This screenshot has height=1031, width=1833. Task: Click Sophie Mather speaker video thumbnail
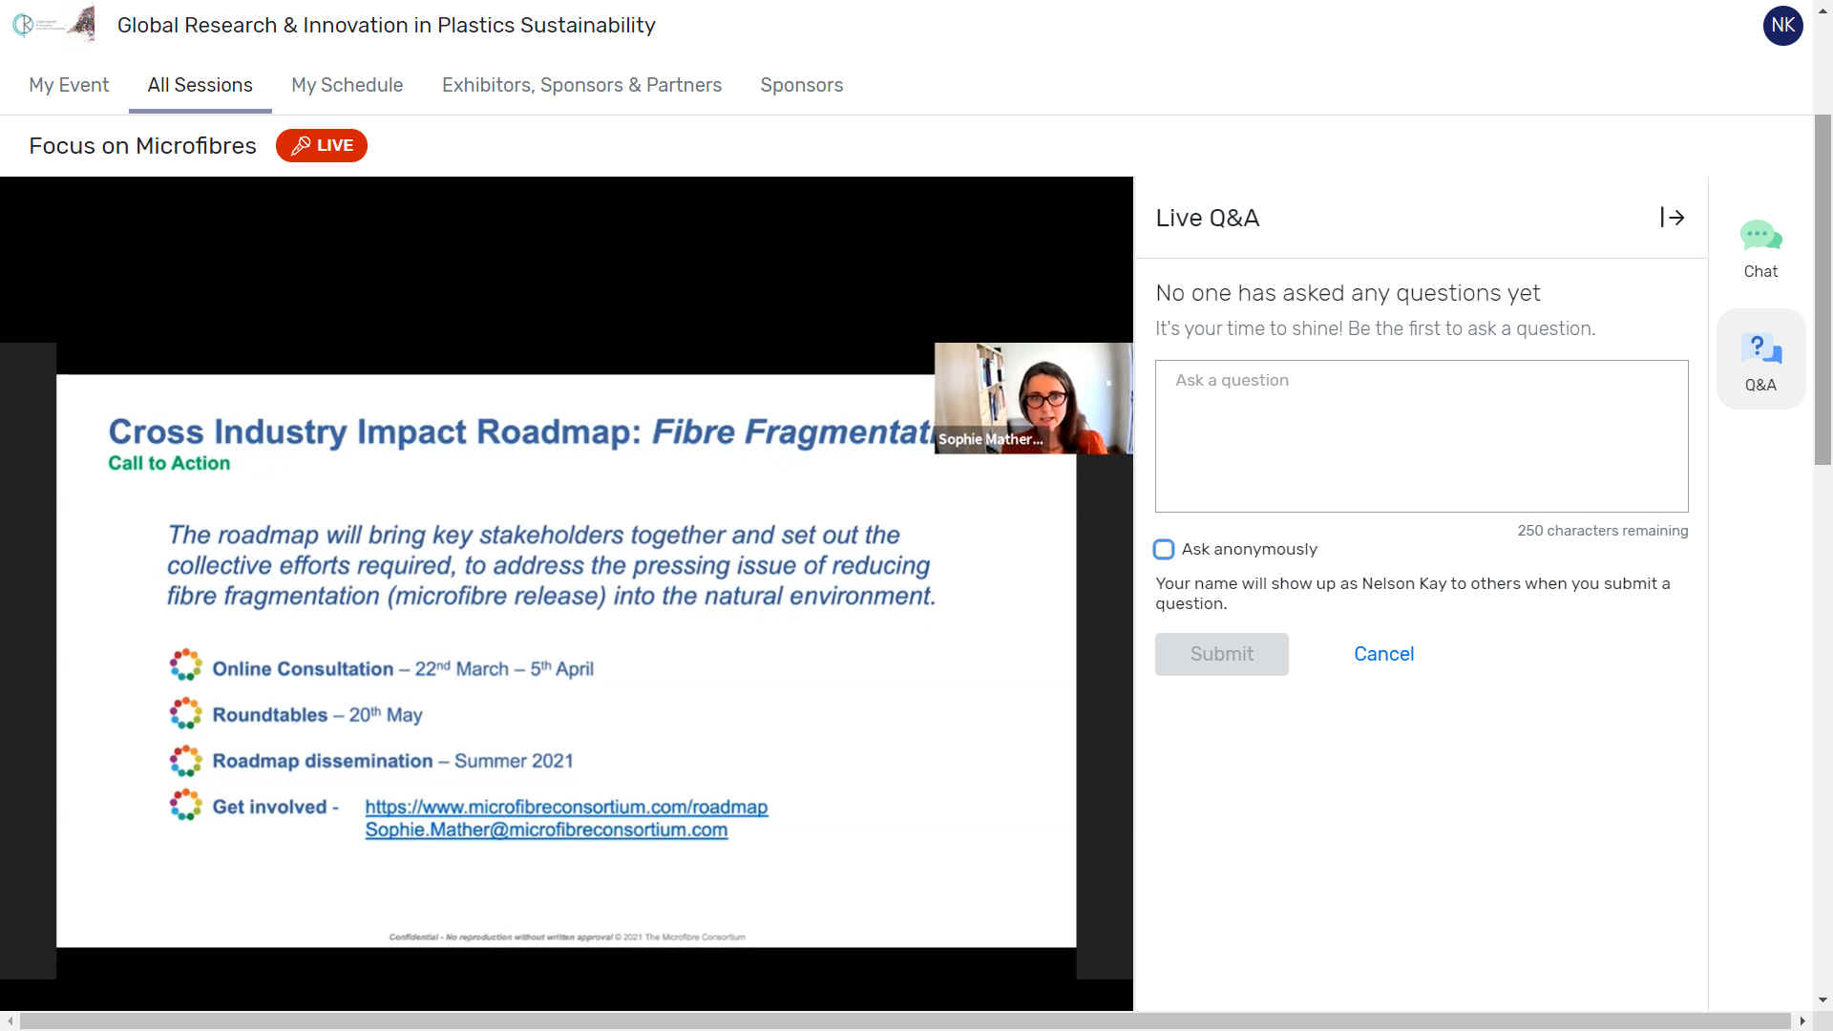pyautogui.click(x=1033, y=398)
